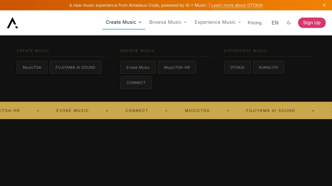Click the Sign Up button
This screenshot has width=332, height=186.
pyautogui.click(x=312, y=23)
